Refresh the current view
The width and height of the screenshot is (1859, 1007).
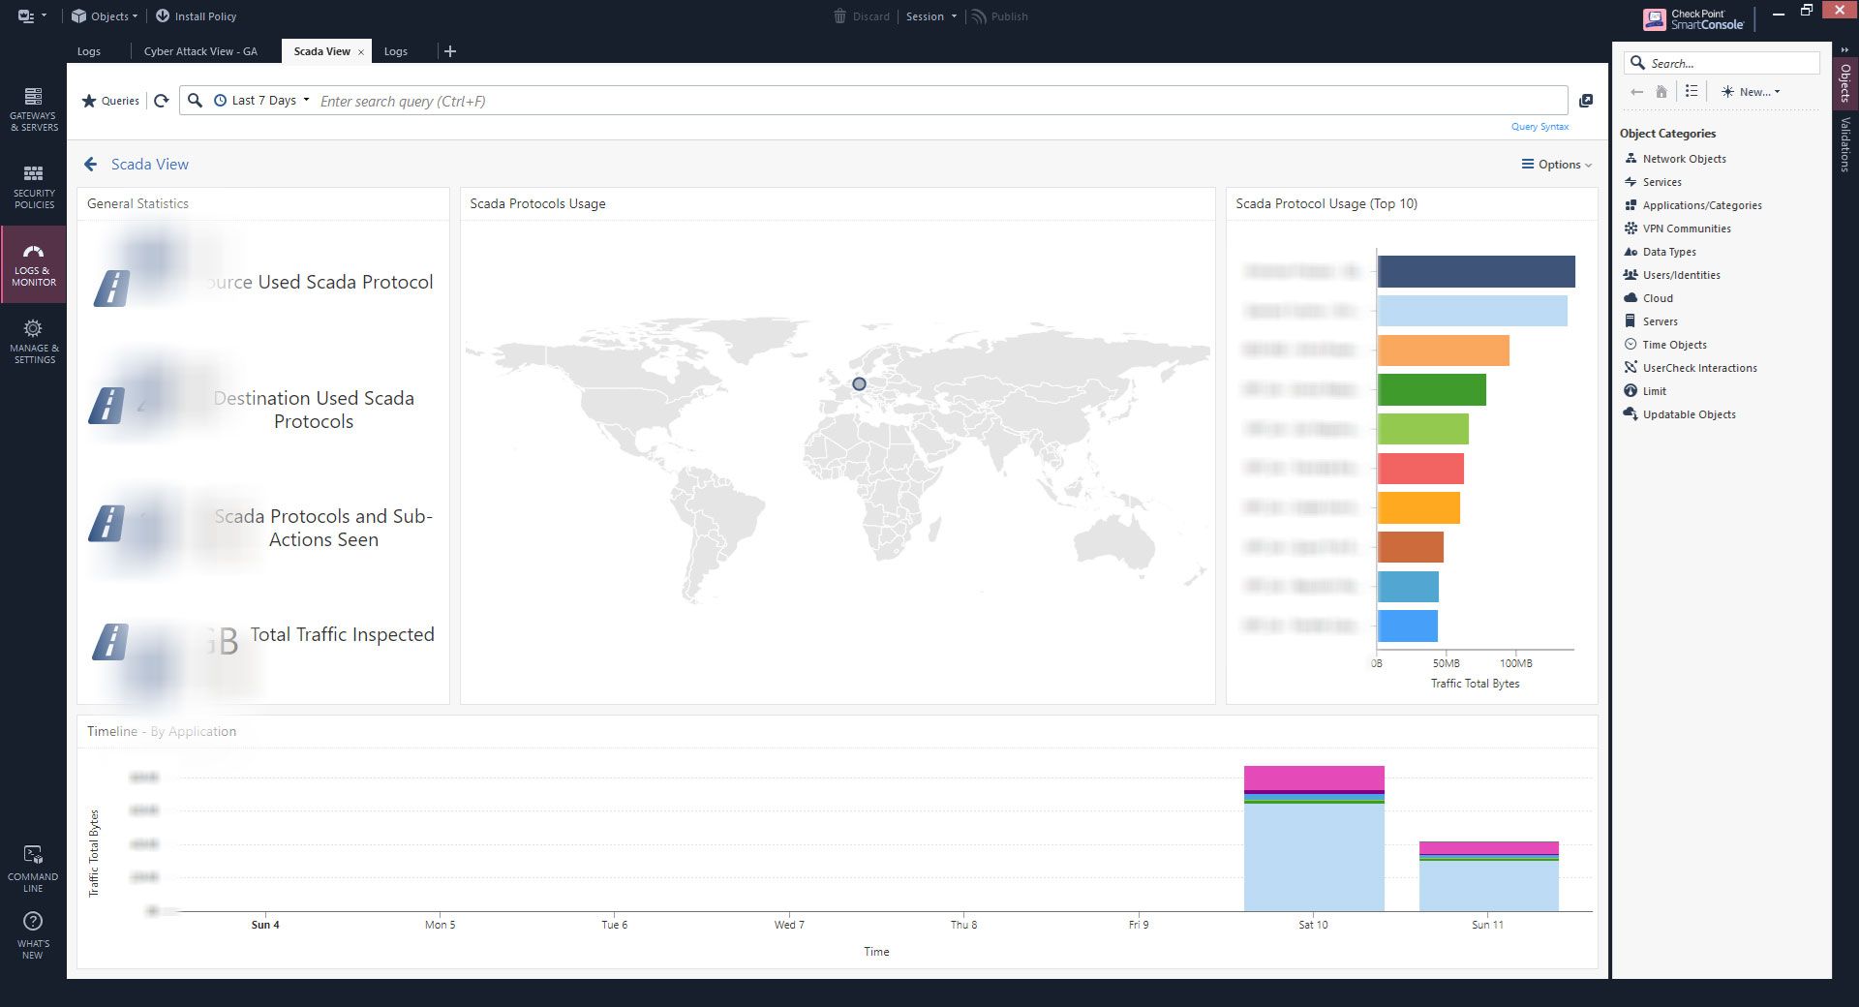[162, 101]
